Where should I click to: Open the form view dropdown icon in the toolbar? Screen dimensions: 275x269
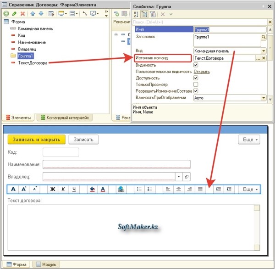[63, 13]
